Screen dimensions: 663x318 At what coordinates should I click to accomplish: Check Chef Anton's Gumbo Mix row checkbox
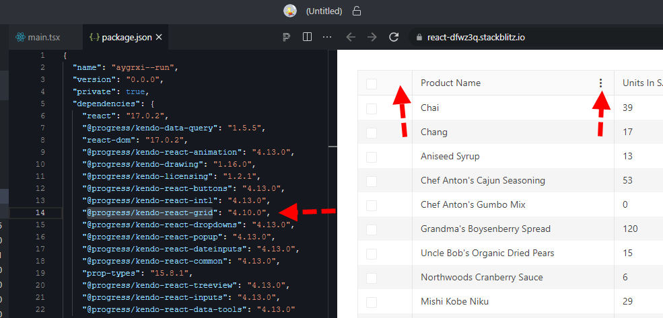pos(372,206)
